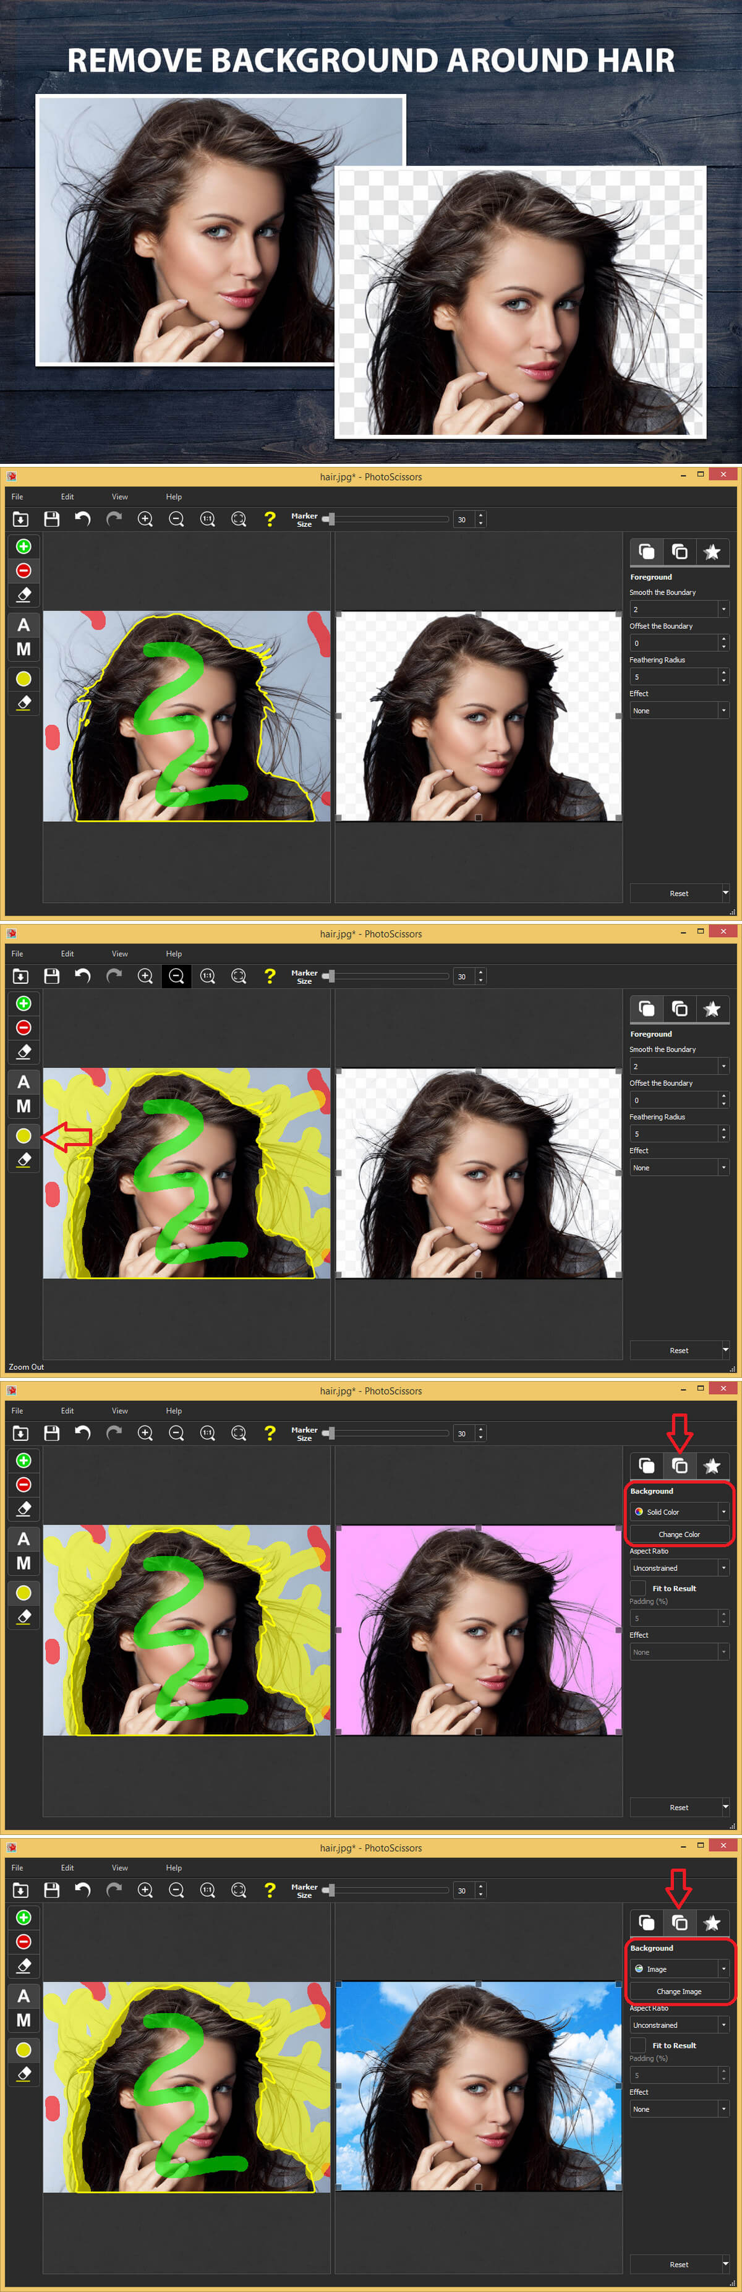Open Background tab under arrow in pink-background window
Viewport: 742px width, 2292px height.
680,1465
